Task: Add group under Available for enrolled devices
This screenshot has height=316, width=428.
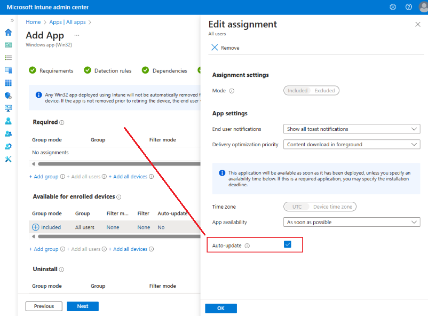Action: pyautogui.click(x=44, y=249)
